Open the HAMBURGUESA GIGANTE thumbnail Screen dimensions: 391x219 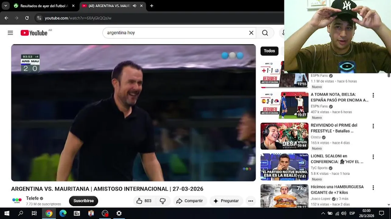[284, 196]
